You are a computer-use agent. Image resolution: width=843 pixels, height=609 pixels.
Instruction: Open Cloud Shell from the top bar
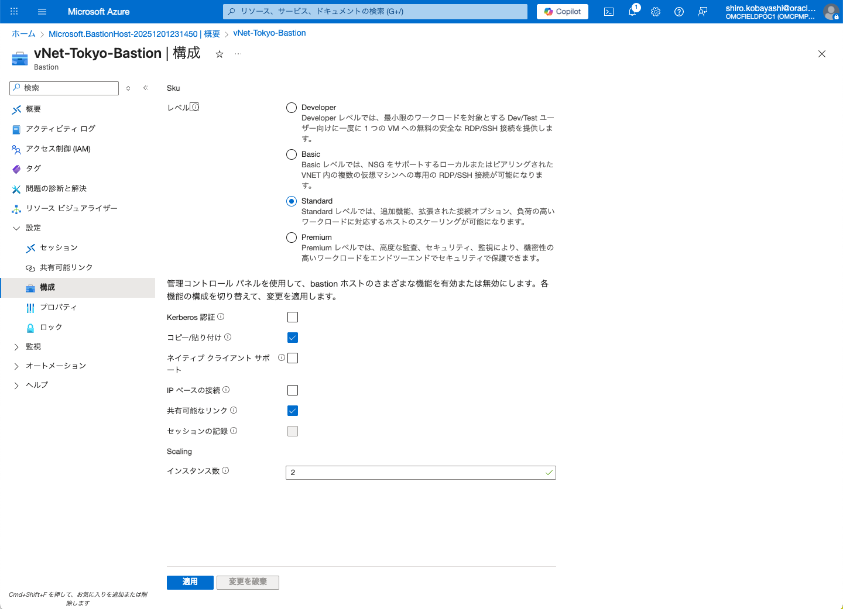(x=608, y=11)
